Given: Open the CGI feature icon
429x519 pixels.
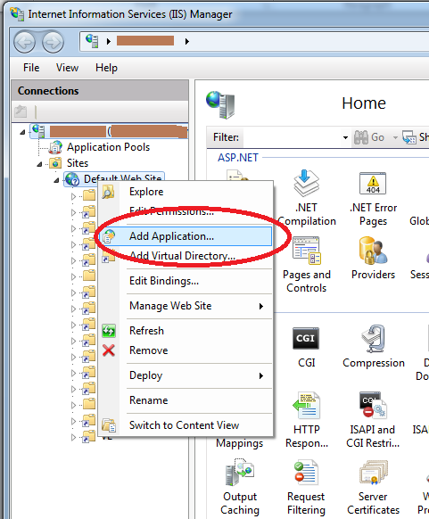Looking at the screenshot, I should point(306,338).
